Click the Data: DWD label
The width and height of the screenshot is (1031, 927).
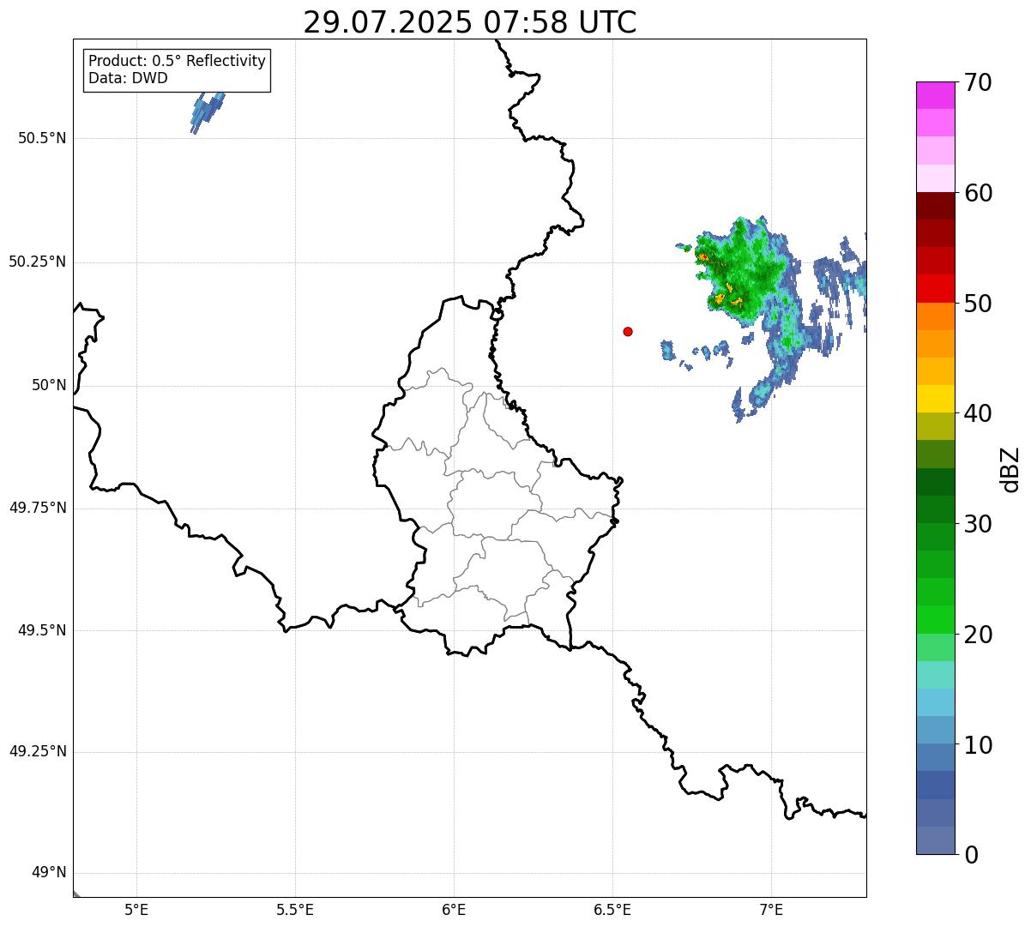click(x=129, y=78)
